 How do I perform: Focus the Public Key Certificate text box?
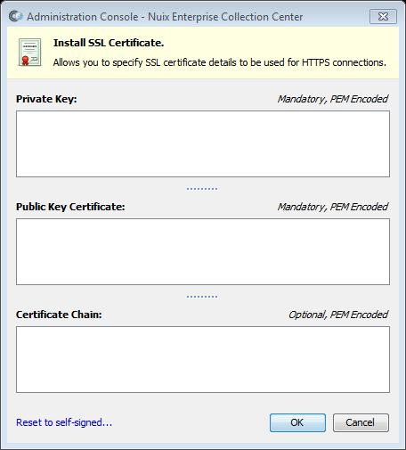click(203, 251)
